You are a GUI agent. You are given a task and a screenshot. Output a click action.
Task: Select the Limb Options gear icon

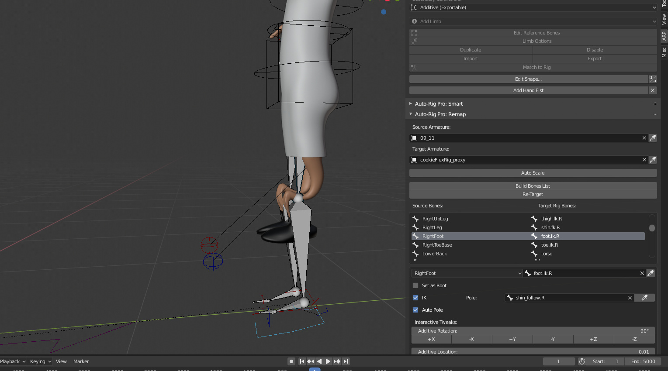tap(414, 41)
